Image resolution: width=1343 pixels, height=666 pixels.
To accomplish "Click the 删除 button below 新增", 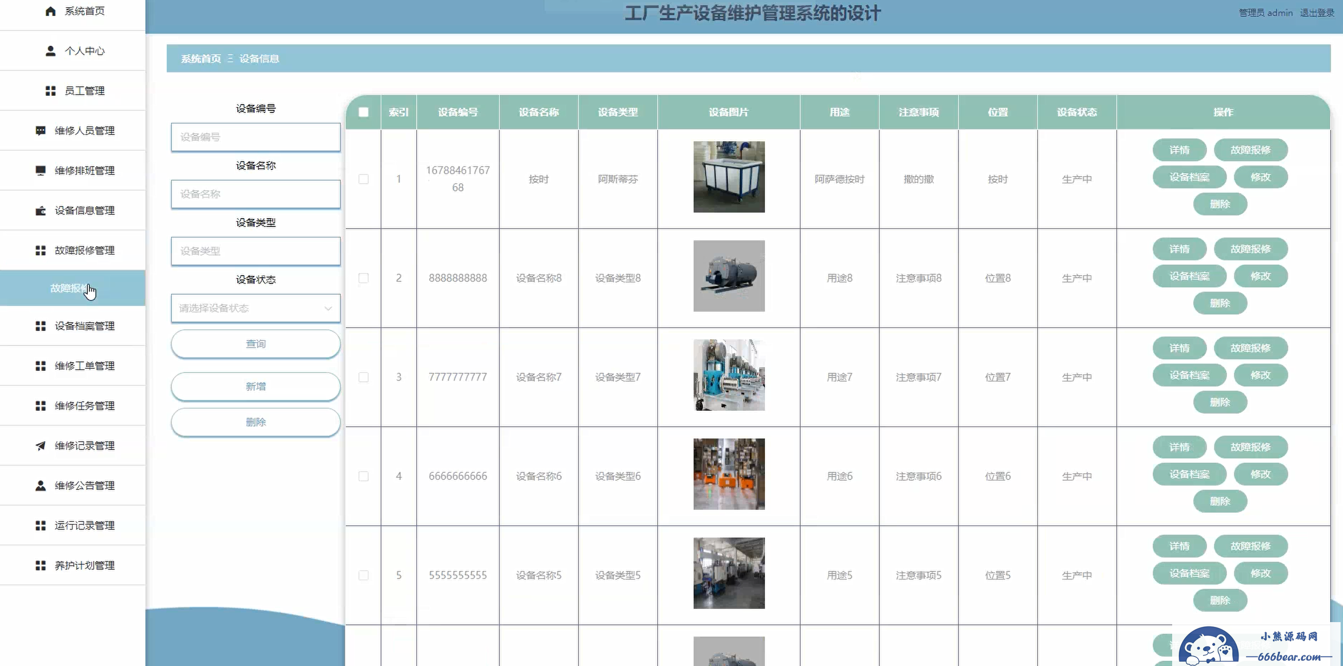I will point(255,422).
